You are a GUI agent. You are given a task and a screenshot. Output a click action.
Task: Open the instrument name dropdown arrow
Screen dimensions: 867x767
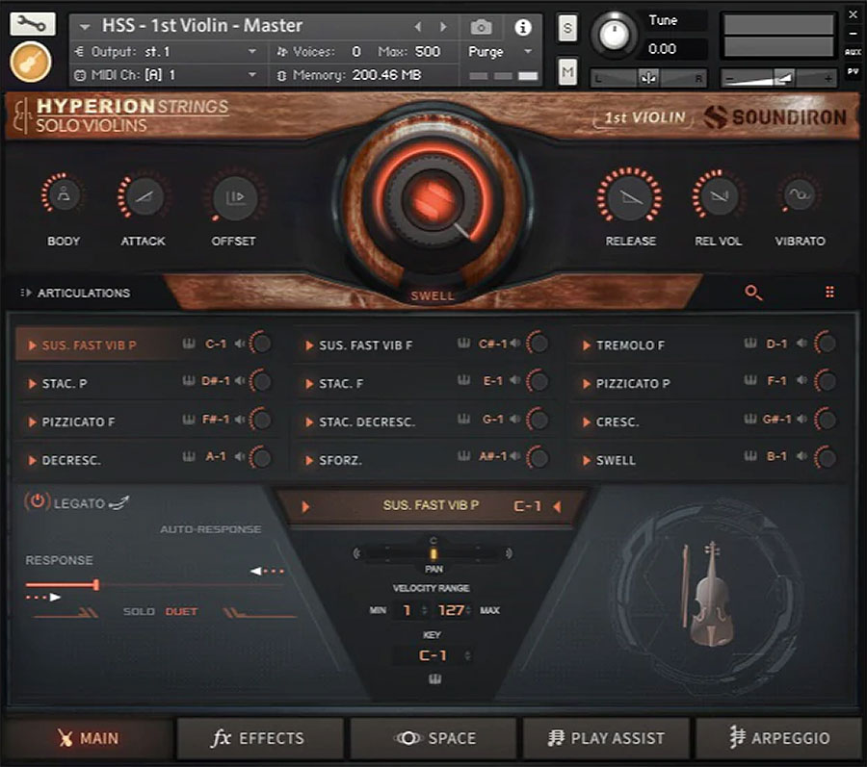tap(85, 26)
